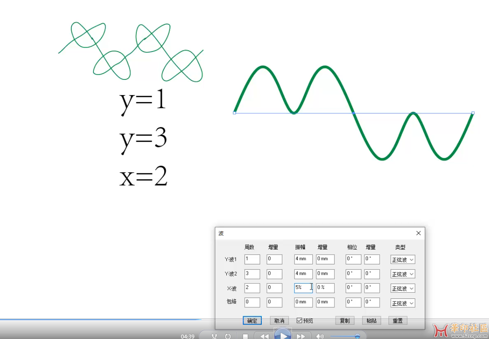Viewport: 489px width, 339px height.
Task: Open the X-波 类型 dropdown
Action: click(x=402, y=288)
